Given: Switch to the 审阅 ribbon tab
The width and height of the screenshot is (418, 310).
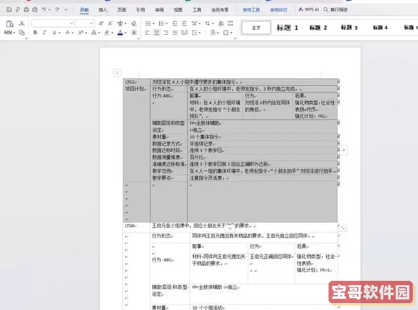Looking at the screenshot, I should [x=159, y=10].
